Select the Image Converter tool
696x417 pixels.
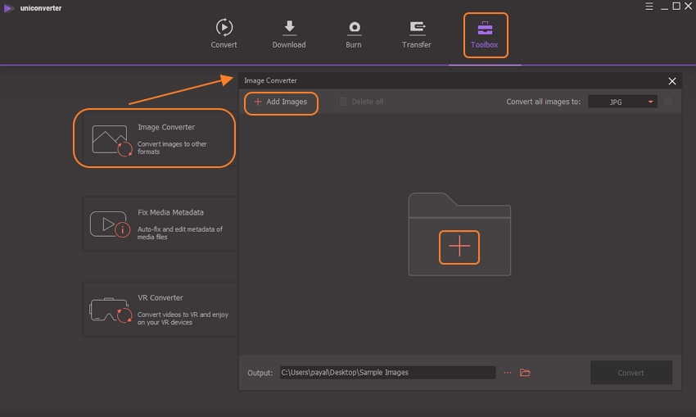(x=154, y=139)
